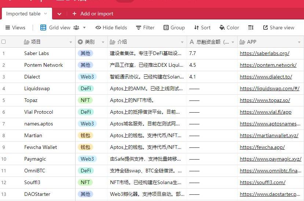304x201 pixels.
Task: Select the Imported table tab
Action: (x=23, y=14)
